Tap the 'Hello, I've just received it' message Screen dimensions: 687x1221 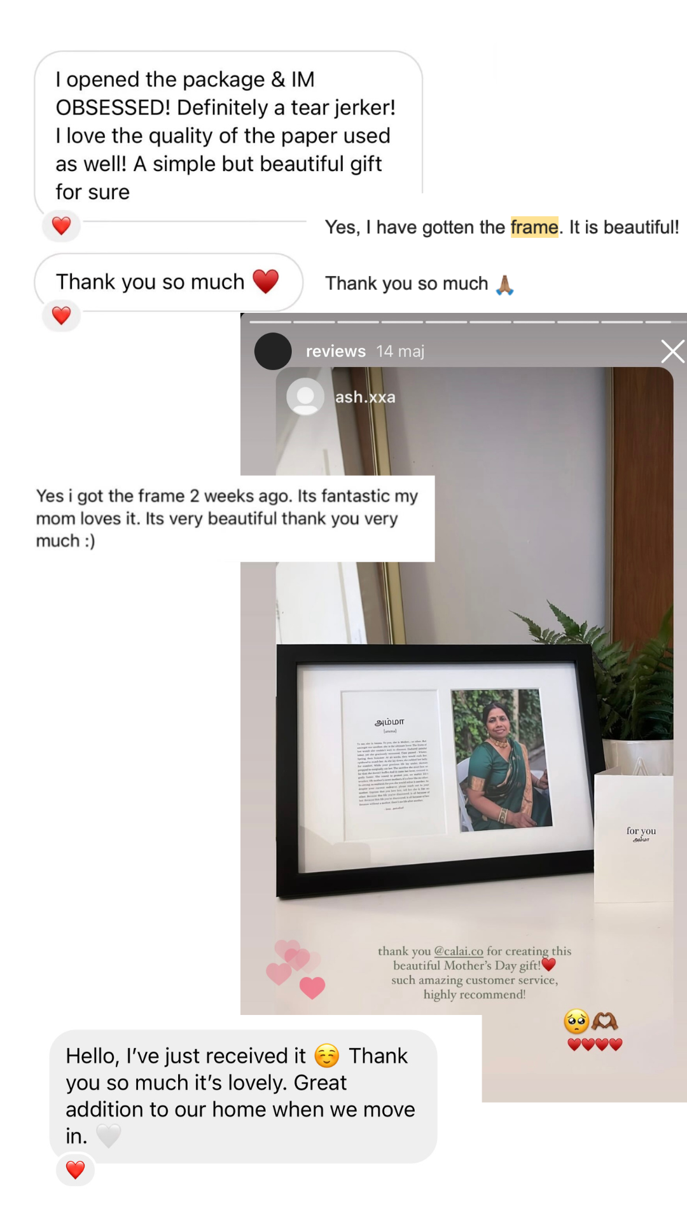click(243, 1096)
